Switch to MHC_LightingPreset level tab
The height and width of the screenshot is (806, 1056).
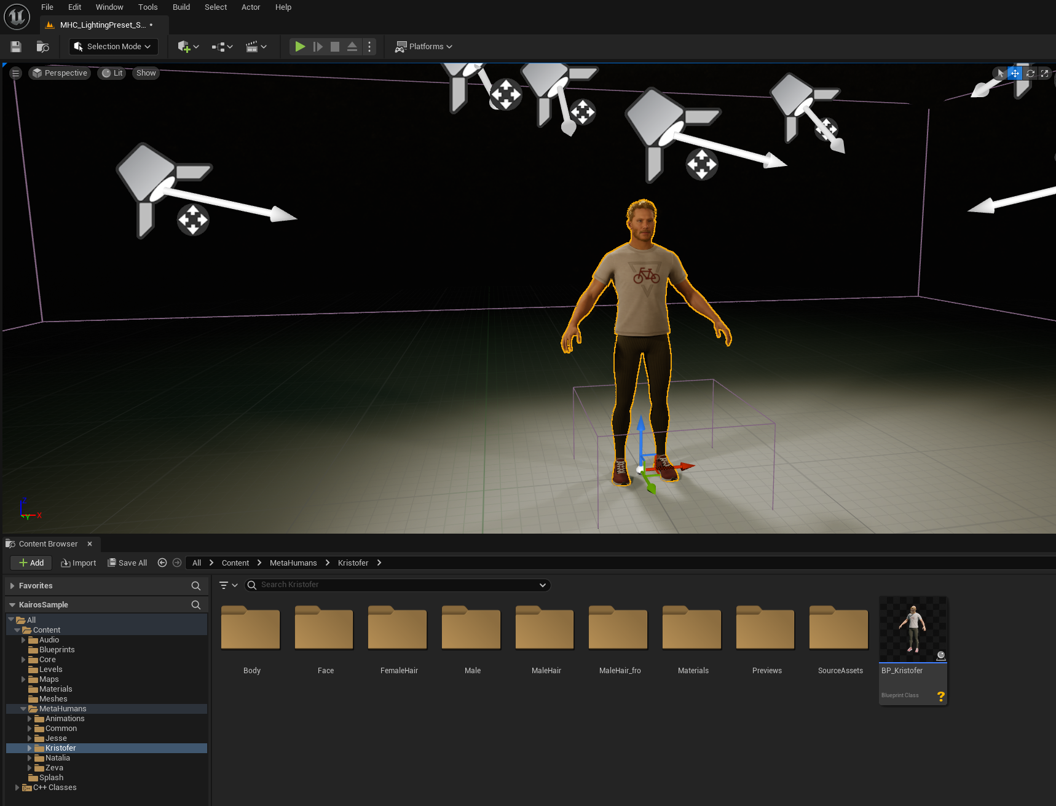click(x=104, y=25)
